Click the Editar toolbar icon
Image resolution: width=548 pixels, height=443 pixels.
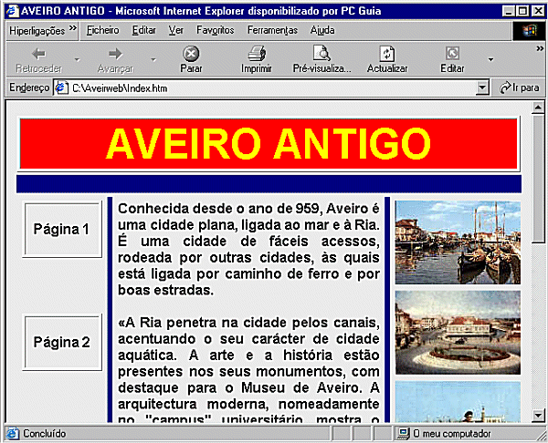(x=452, y=54)
